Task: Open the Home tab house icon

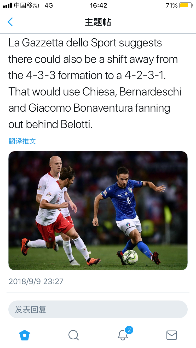Action: click(25, 335)
